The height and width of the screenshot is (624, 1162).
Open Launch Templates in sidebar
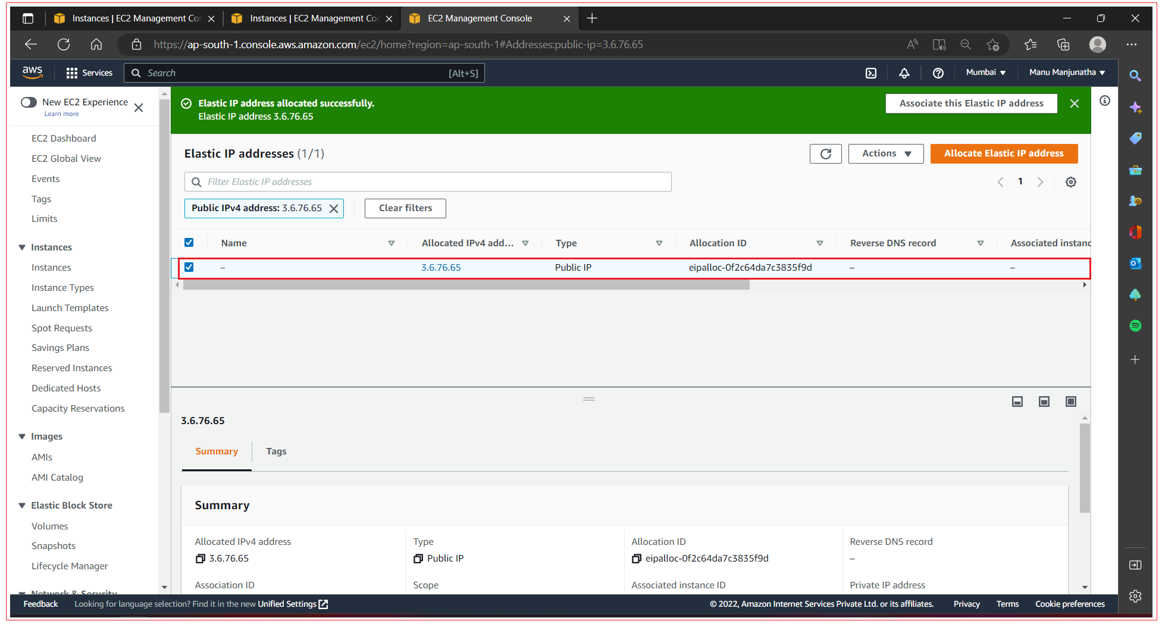pos(70,308)
